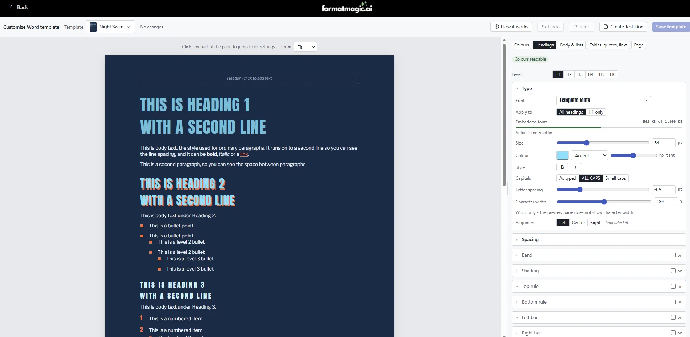Choose Small caps capitalisation

pos(615,178)
